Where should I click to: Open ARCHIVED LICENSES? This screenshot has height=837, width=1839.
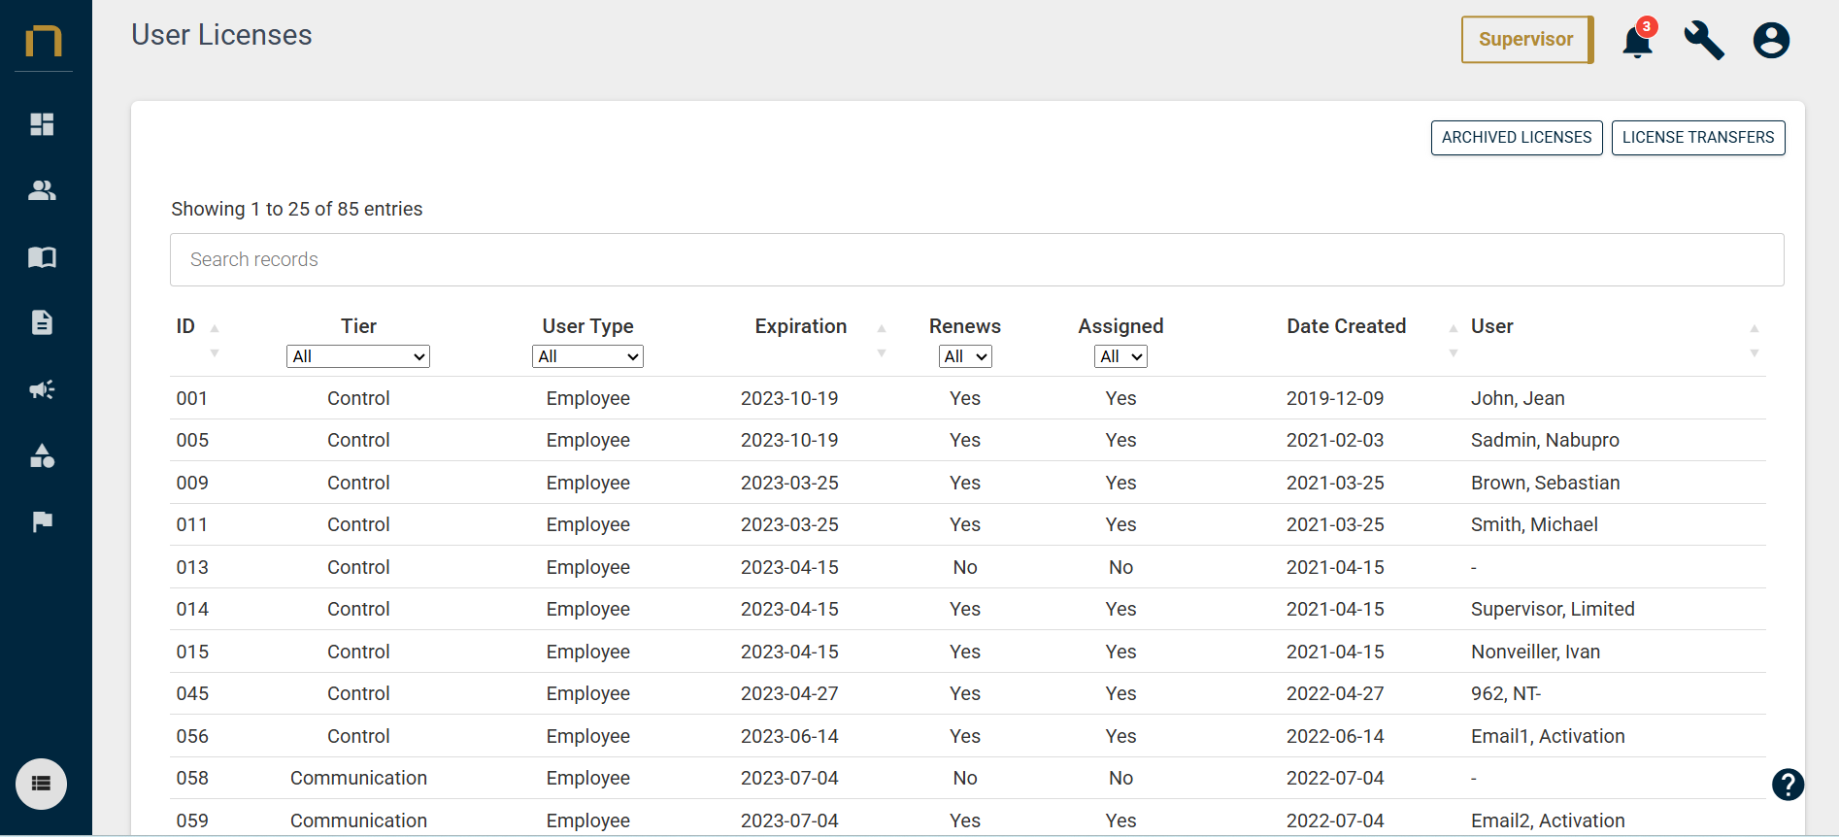point(1517,138)
